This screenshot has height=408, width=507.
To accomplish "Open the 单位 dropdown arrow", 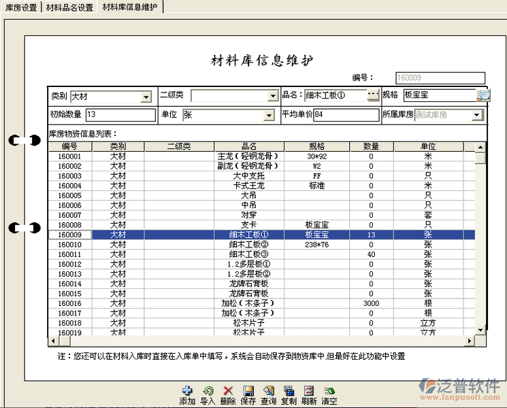I will pyautogui.click(x=269, y=116).
